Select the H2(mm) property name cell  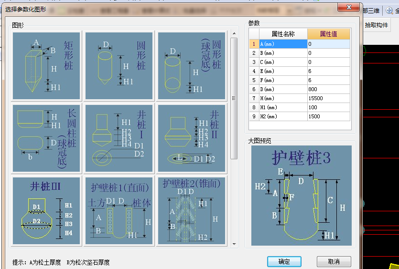tap(283, 116)
